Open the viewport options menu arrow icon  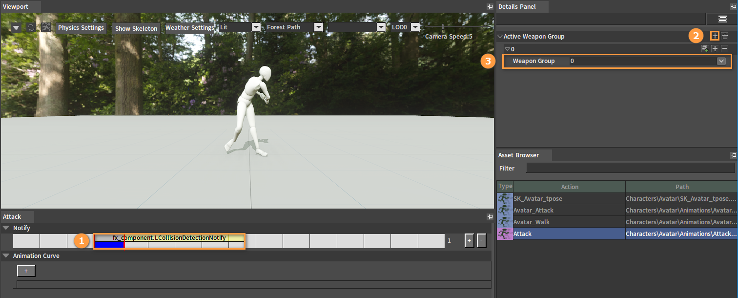[x=17, y=28]
